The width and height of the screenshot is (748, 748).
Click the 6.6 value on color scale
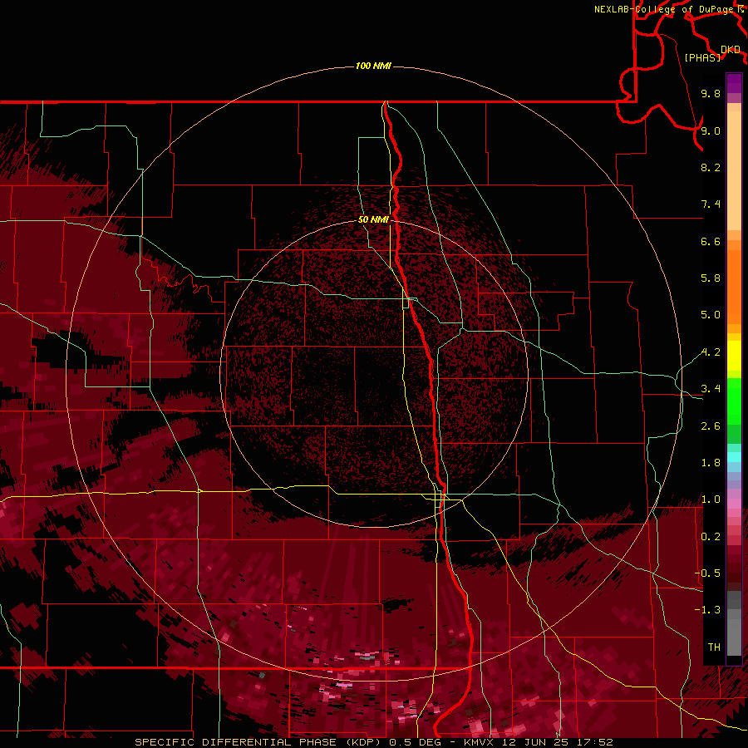[x=711, y=241]
